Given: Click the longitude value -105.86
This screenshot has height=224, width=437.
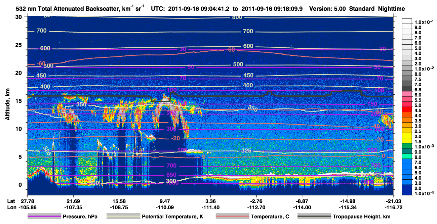Looking at the screenshot, I should (28, 207).
